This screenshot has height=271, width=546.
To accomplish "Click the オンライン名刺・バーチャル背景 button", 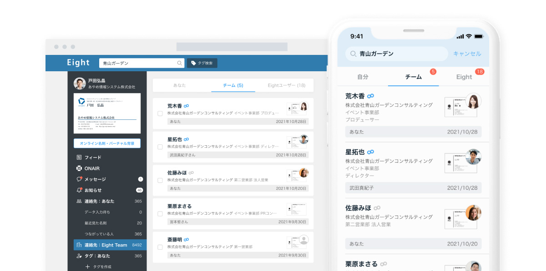I will pos(107,143).
